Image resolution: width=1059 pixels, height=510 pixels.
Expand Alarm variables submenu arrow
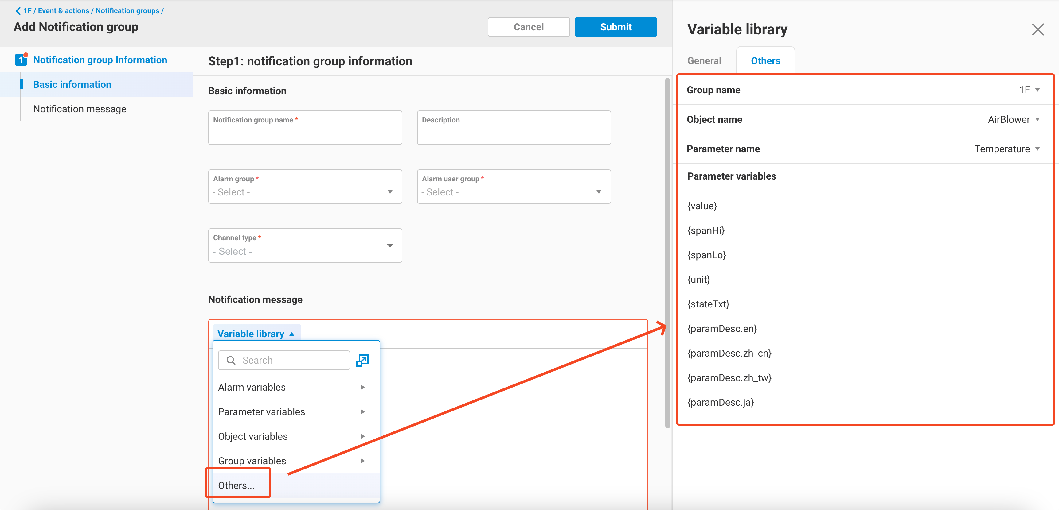point(363,387)
